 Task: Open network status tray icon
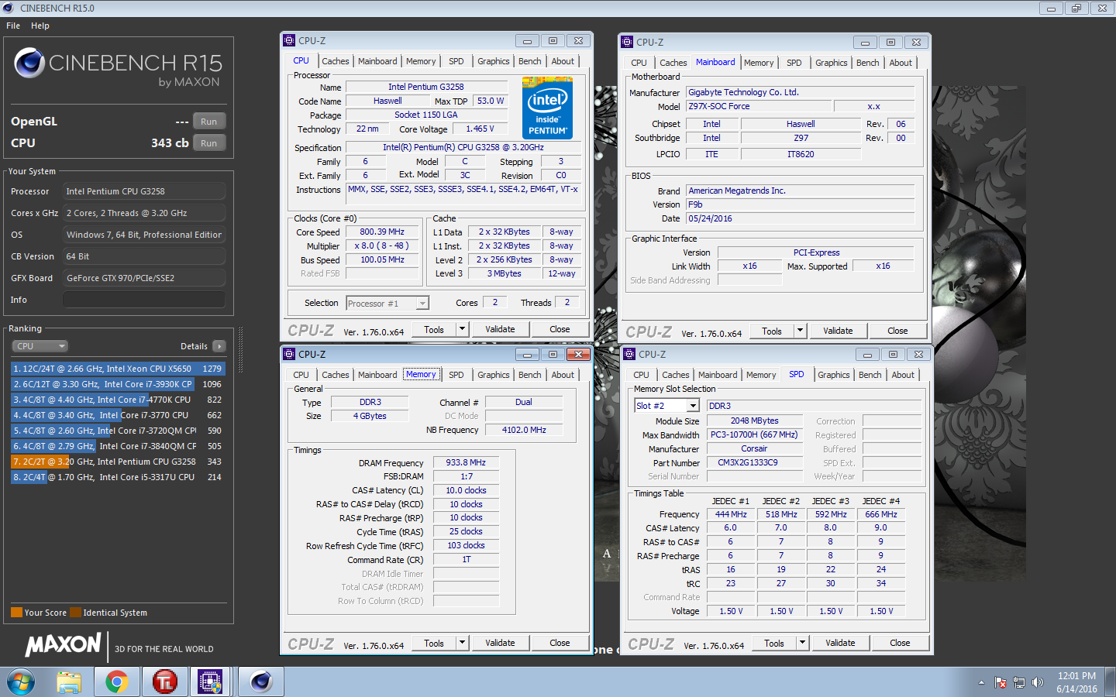pyautogui.click(x=1019, y=683)
